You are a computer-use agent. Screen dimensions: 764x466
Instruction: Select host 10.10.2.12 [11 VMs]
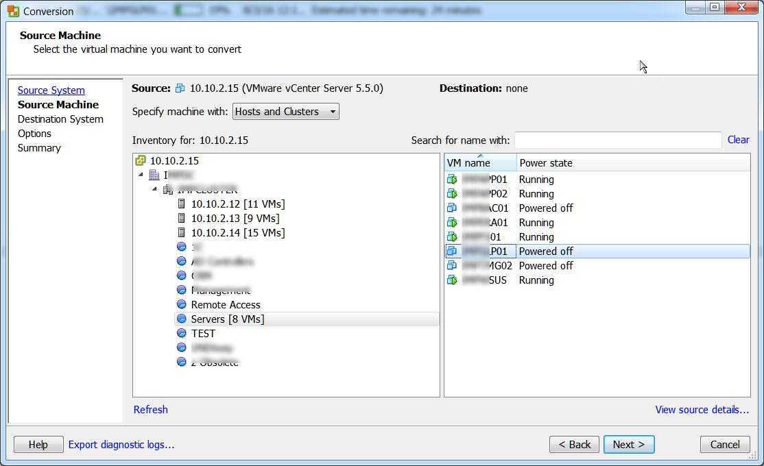(238, 204)
